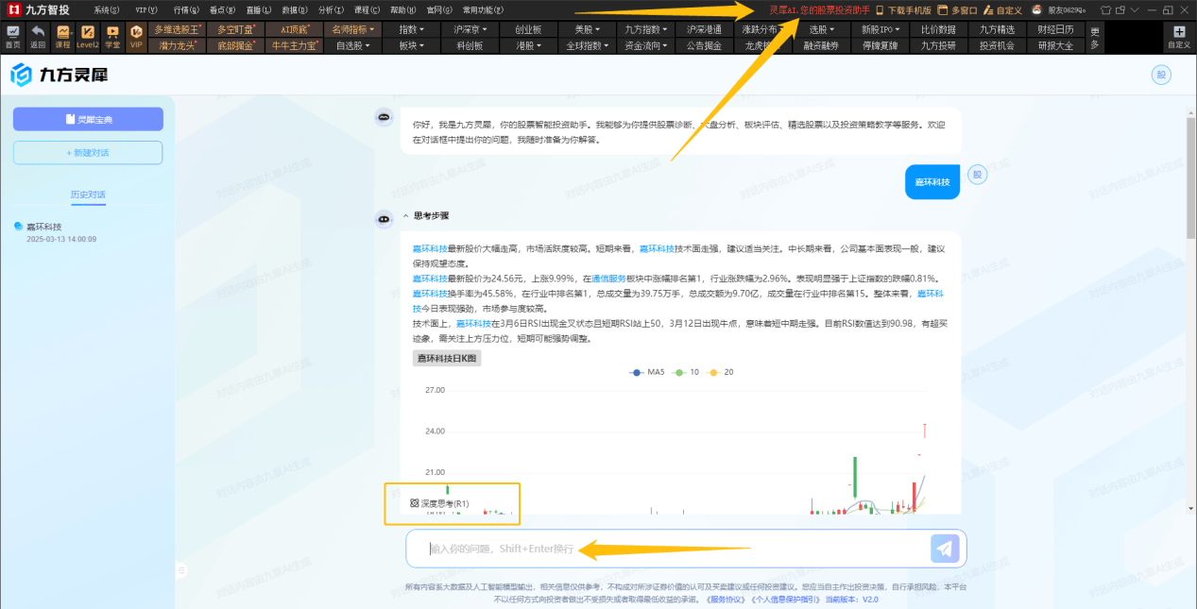
Task: Open the VIP badge icon
Action: 136,37
